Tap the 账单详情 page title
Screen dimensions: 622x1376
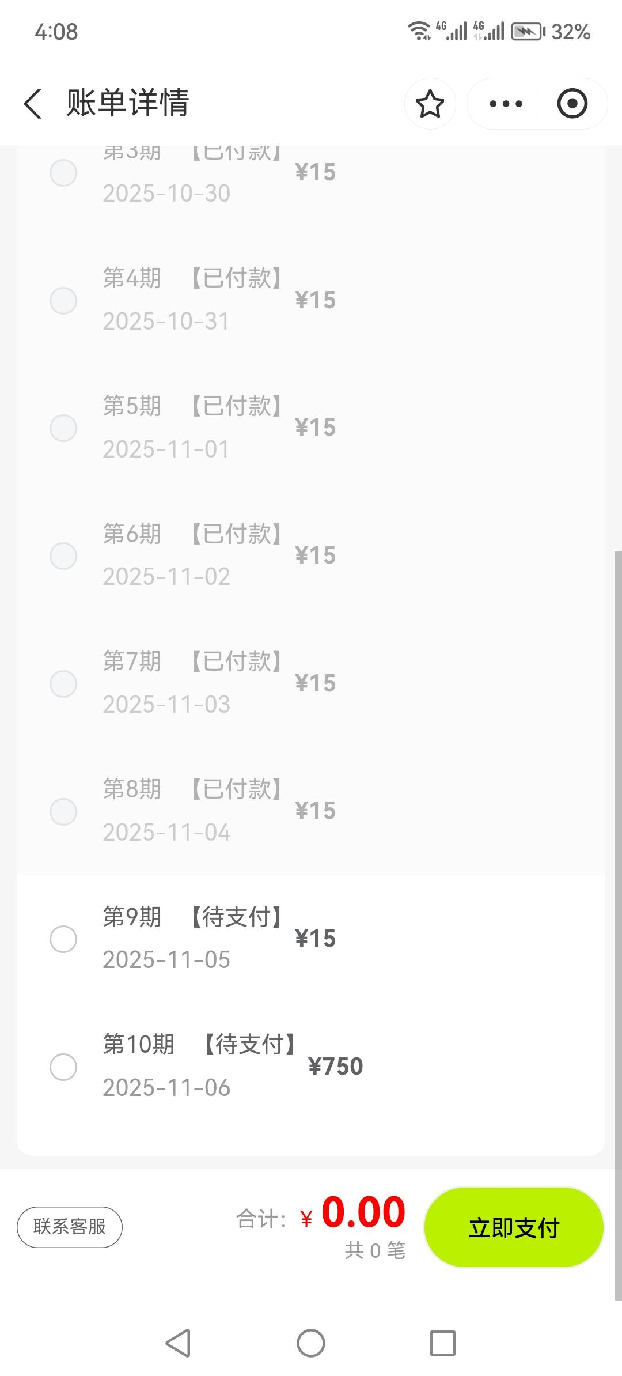128,103
